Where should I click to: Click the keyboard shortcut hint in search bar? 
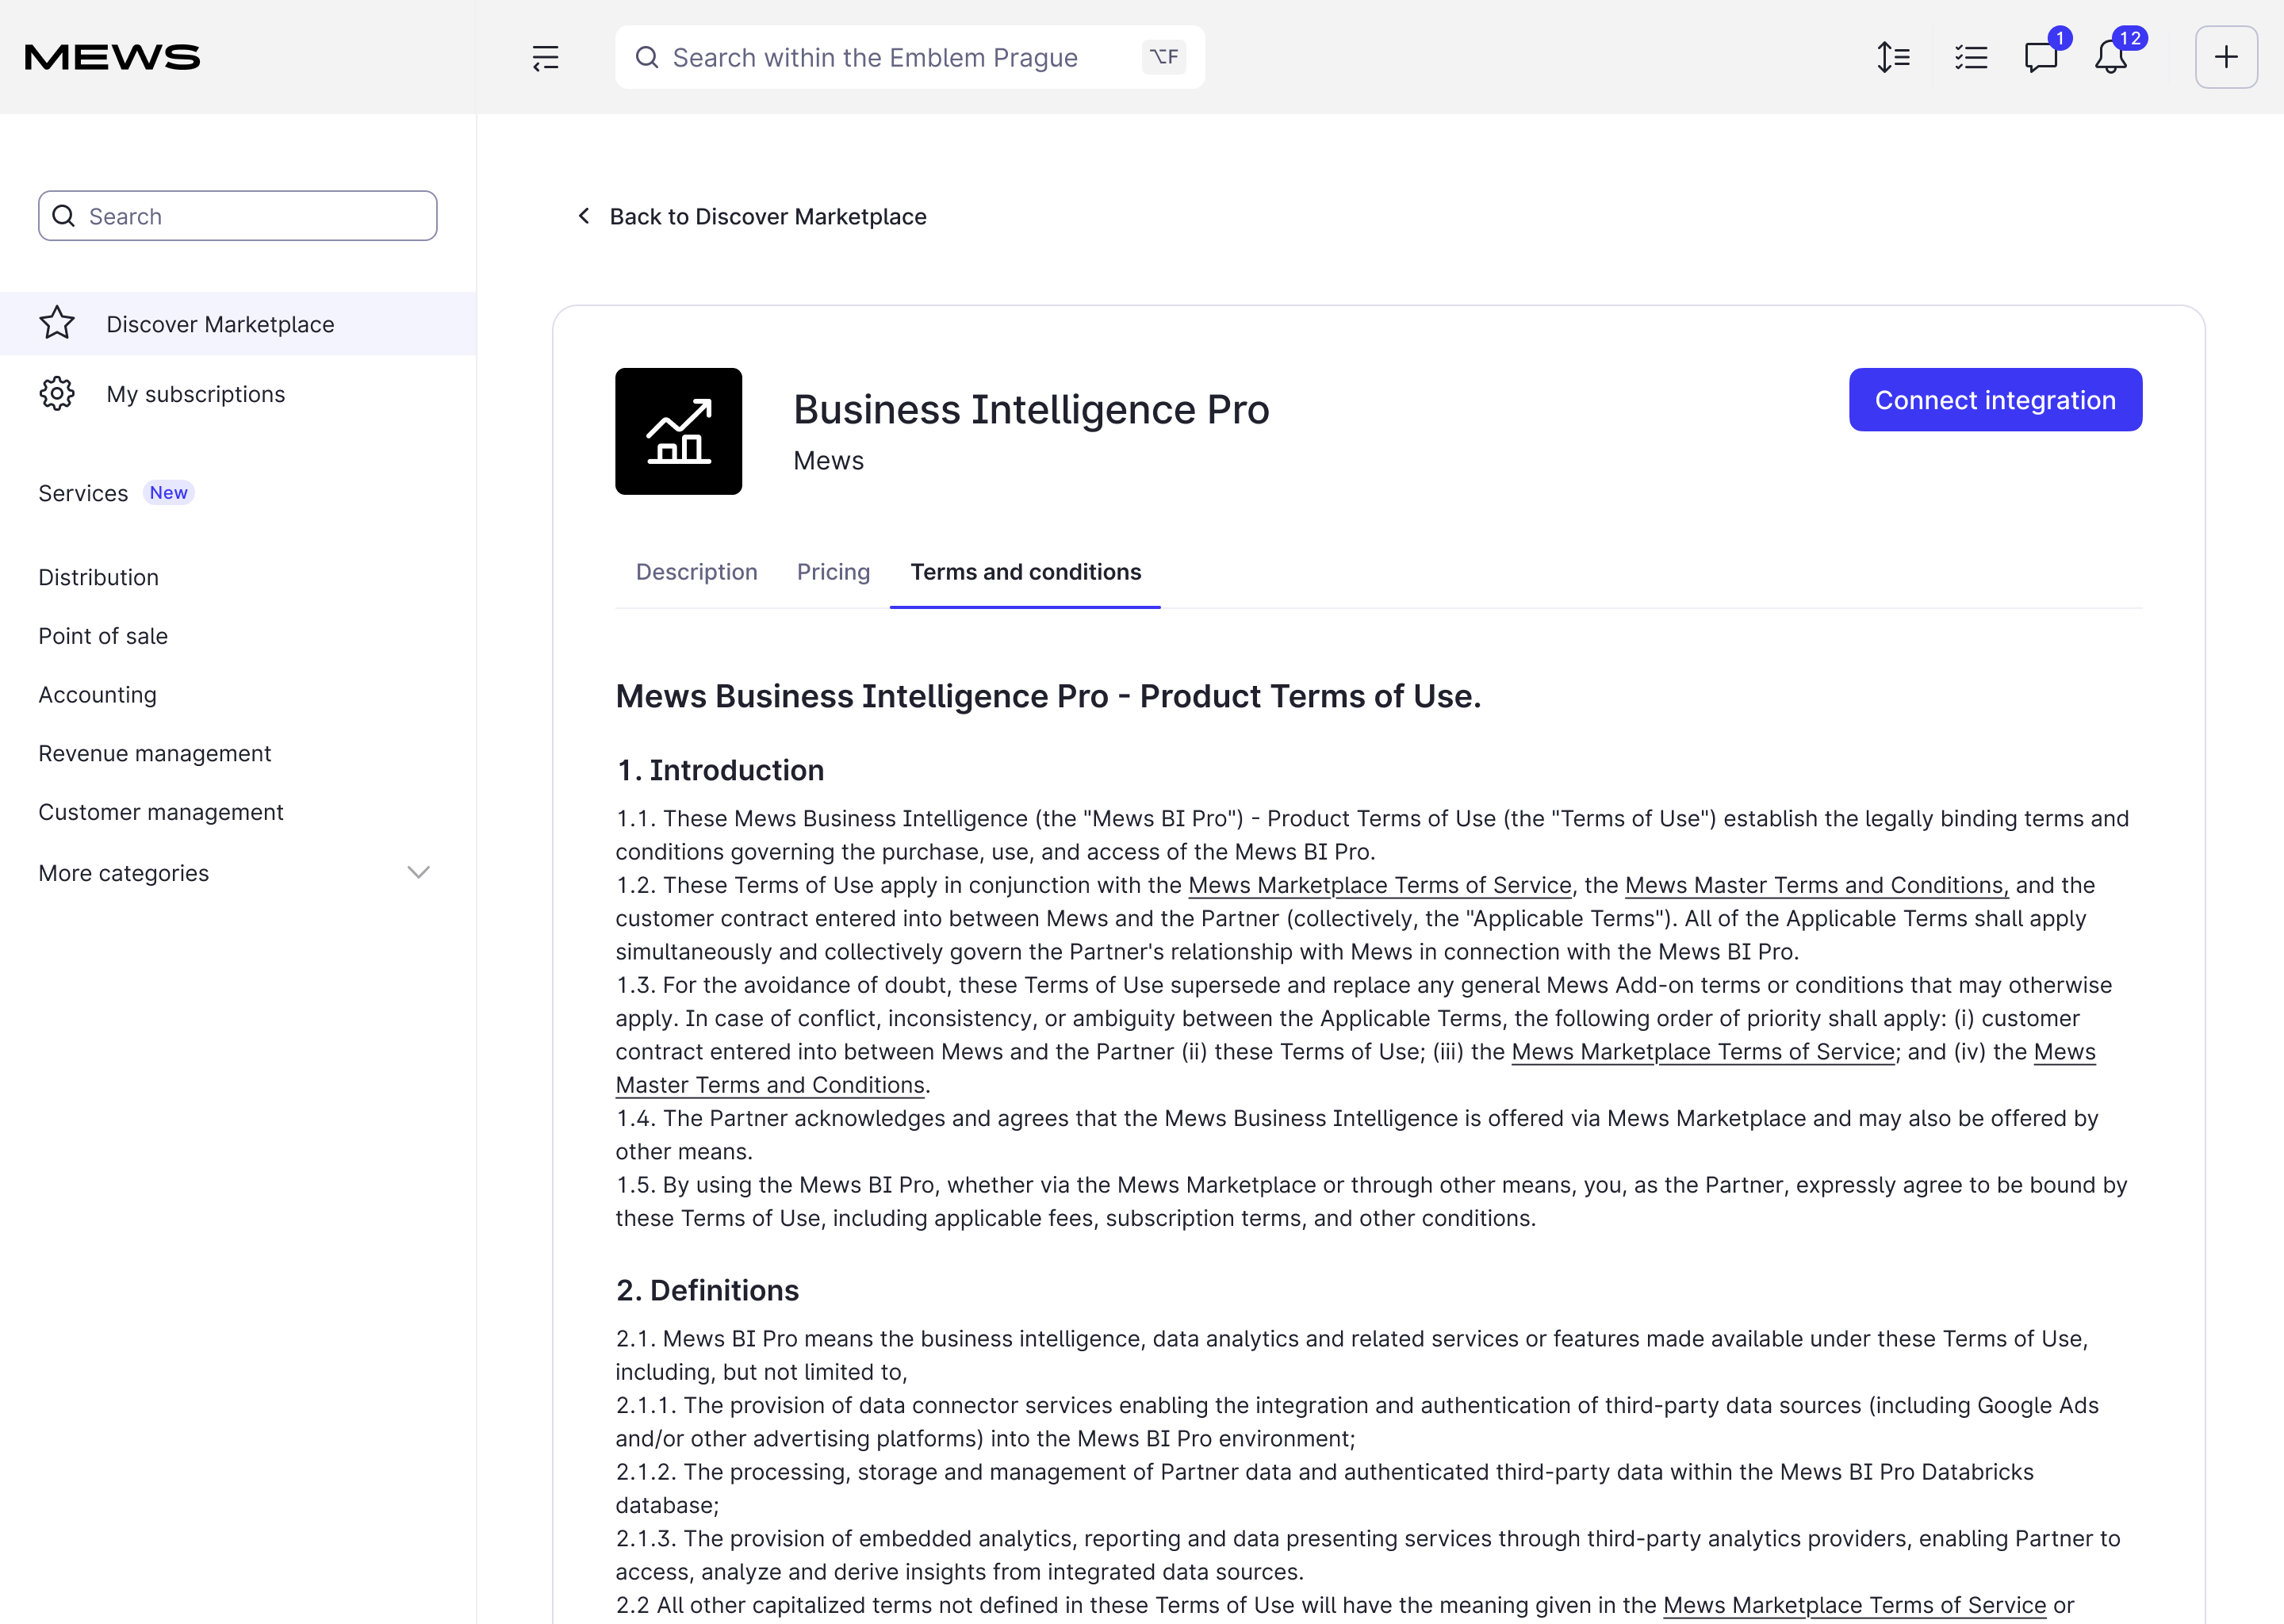click(1164, 57)
